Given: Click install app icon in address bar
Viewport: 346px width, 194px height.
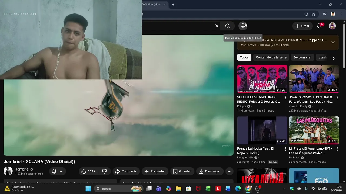Looking at the screenshot, I should coord(306,14).
